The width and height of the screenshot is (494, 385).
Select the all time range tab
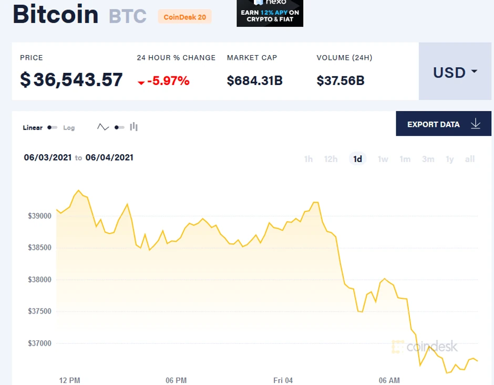coord(470,159)
